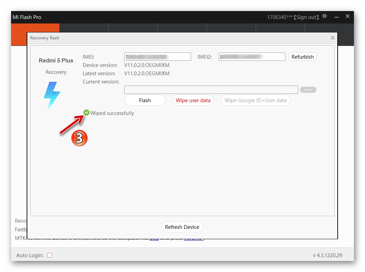
Task: Click the 'Wiped successfully' status text
Action: [x=112, y=113]
